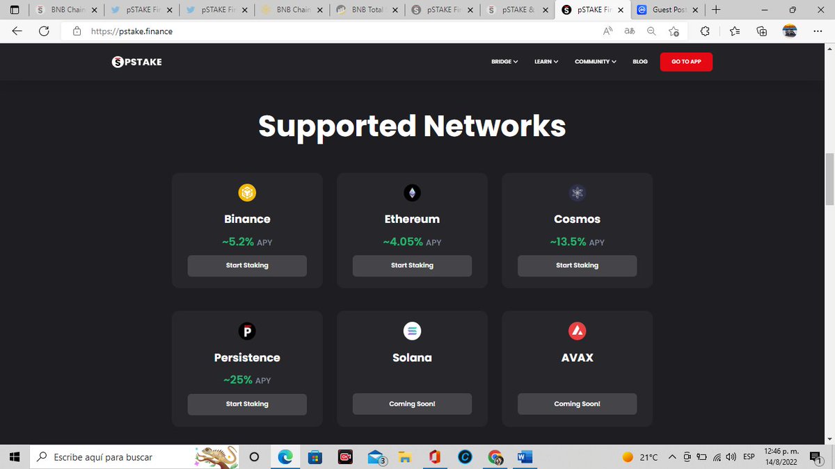
Task: Click the AVAX network icon
Action: tap(577, 331)
